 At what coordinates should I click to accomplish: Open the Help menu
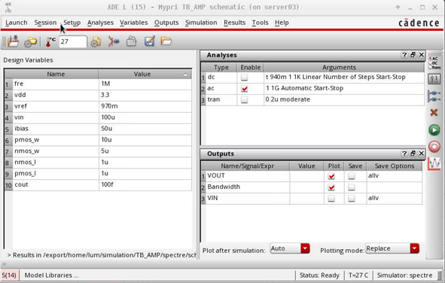pos(282,23)
